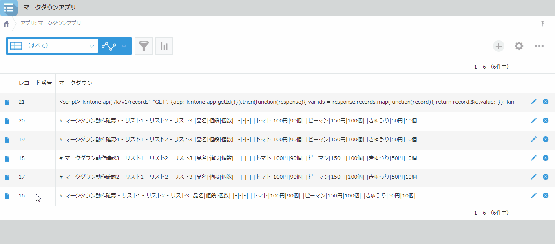This screenshot has width=555, height=244.
Task: Select record number 17 cell
Action: (35, 177)
